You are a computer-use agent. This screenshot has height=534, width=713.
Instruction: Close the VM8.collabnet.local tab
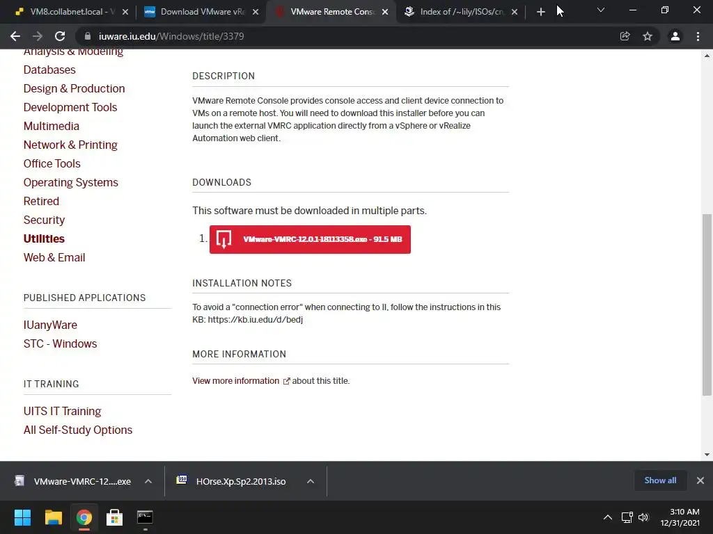[x=125, y=12]
